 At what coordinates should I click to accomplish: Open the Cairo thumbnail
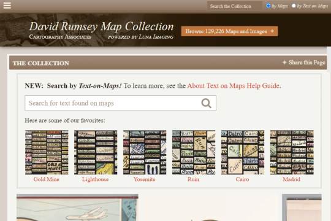pos(243,152)
